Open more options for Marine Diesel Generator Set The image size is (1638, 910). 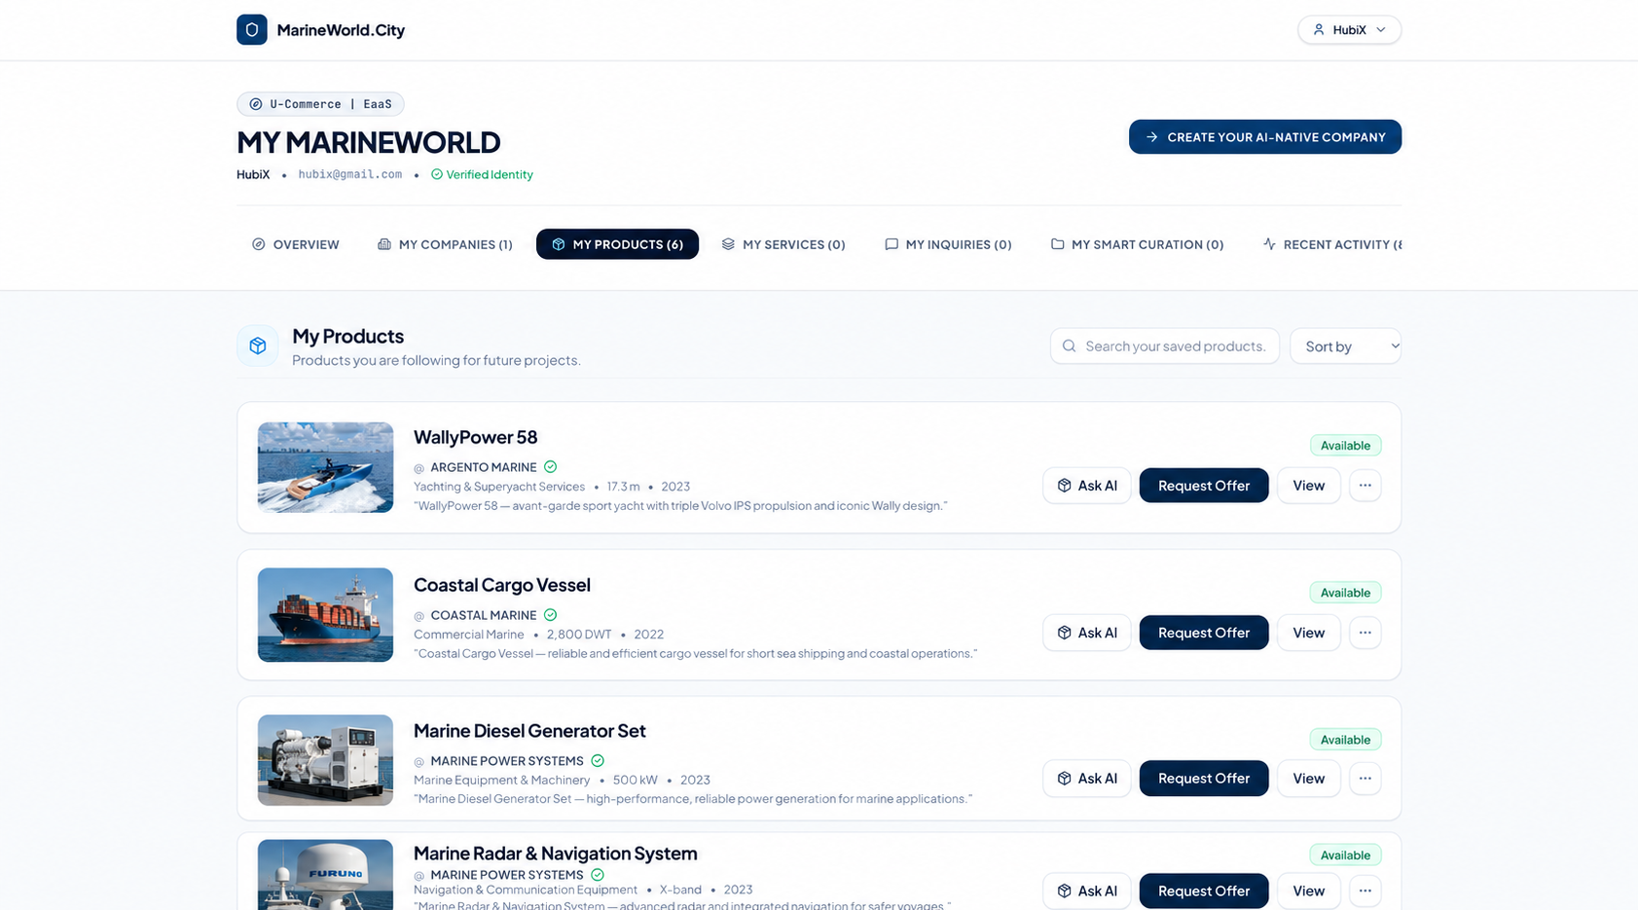1365,779
